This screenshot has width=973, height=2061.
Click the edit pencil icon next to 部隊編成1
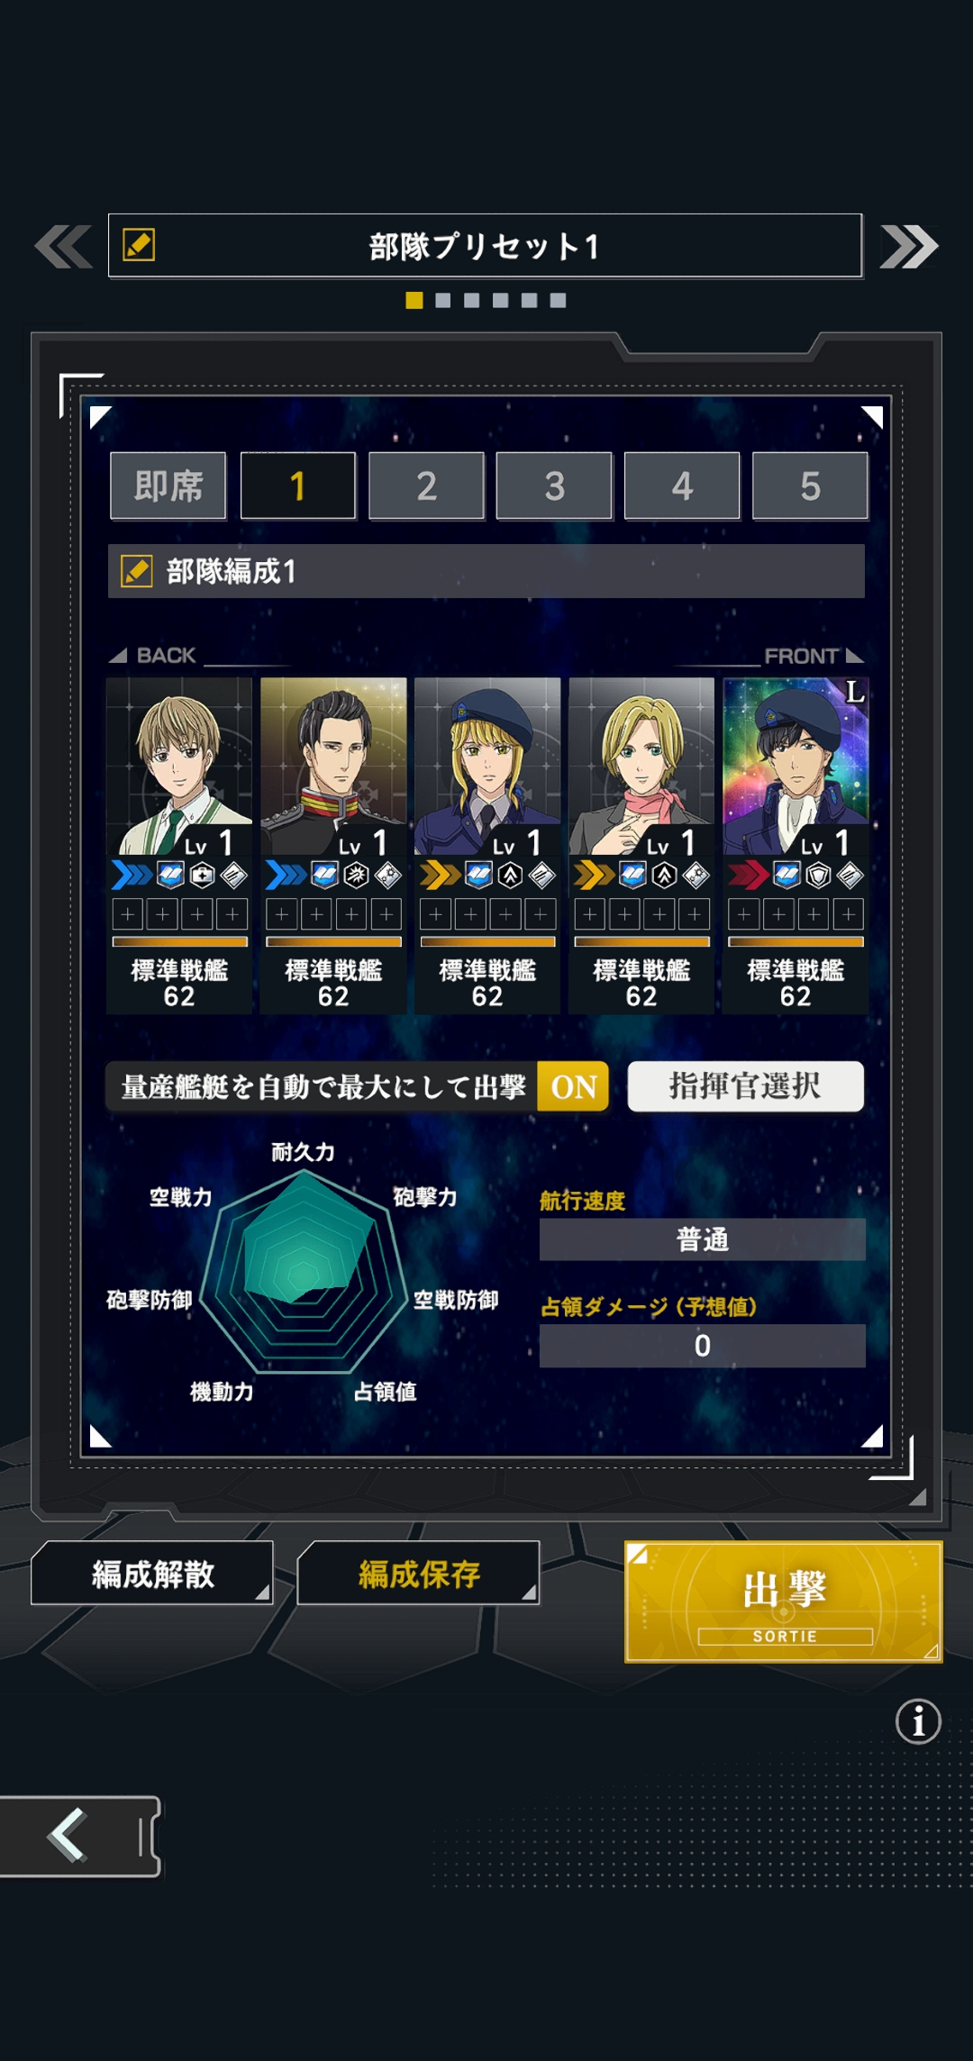point(137,571)
